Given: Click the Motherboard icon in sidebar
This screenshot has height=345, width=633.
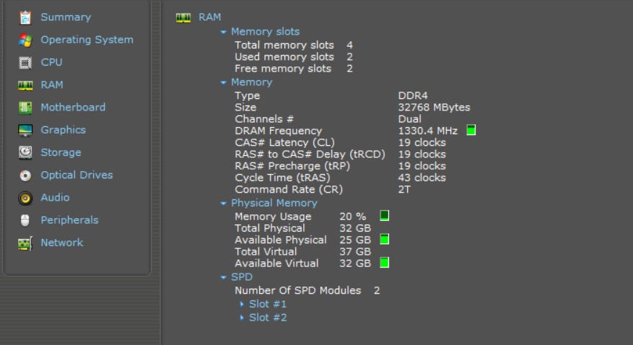Looking at the screenshot, I should (26, 108).
